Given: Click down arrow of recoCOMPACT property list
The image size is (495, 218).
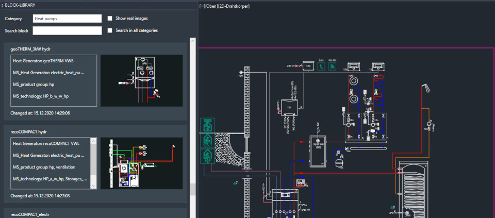Looking at the screenshot, I should pos(93,186).
